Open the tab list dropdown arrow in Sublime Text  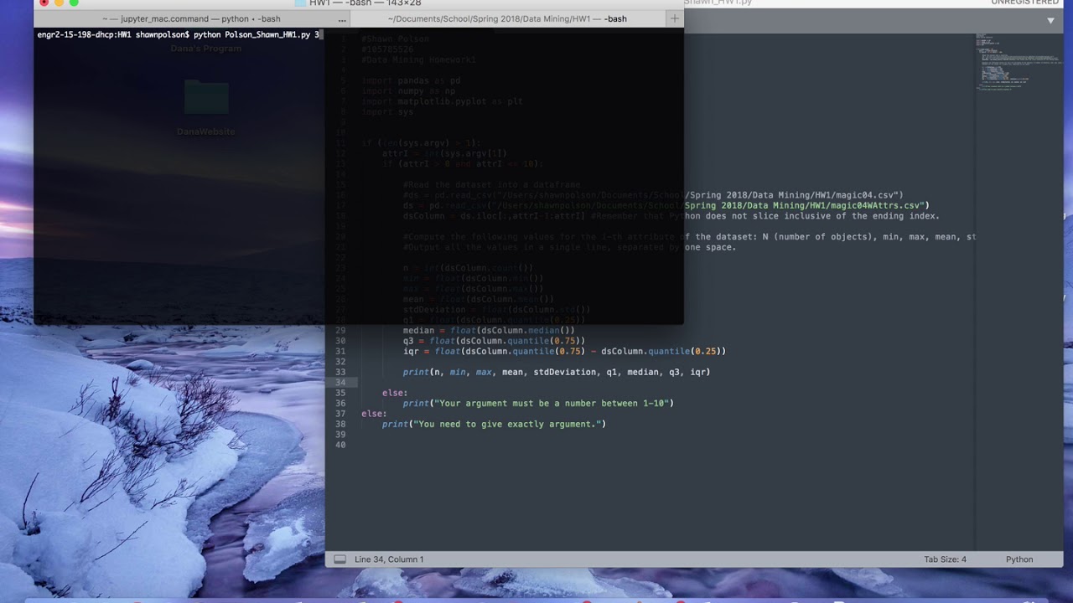(x=1051, y=20)
